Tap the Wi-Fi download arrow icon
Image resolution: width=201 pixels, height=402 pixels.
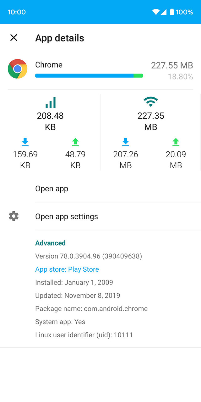click(126, 142)
